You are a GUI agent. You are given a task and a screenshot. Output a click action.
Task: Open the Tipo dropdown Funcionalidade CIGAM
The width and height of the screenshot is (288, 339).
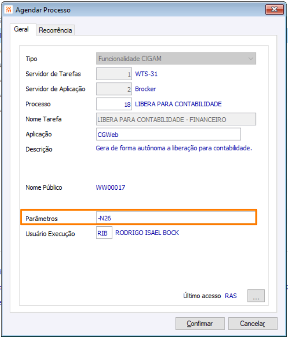tap(176, 58)
